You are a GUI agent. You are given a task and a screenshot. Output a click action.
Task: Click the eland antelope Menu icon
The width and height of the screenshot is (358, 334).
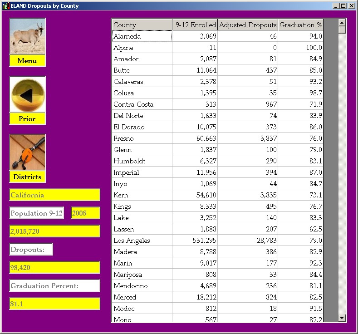27,36
